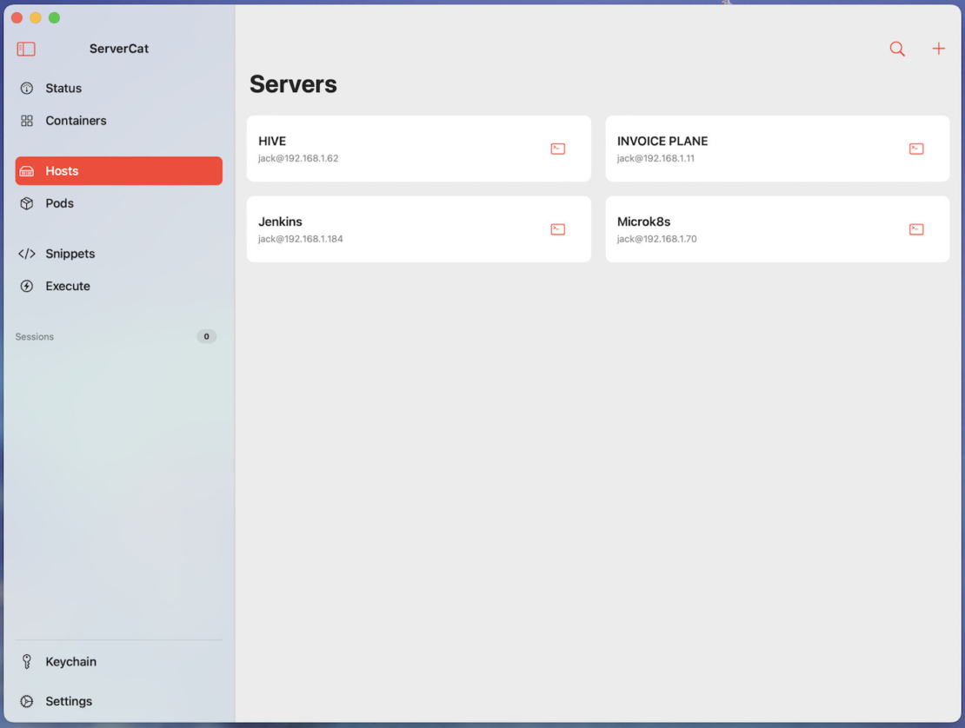965x728 pixels.
Task: Click the Sessions counter badge
Action: 206,336
